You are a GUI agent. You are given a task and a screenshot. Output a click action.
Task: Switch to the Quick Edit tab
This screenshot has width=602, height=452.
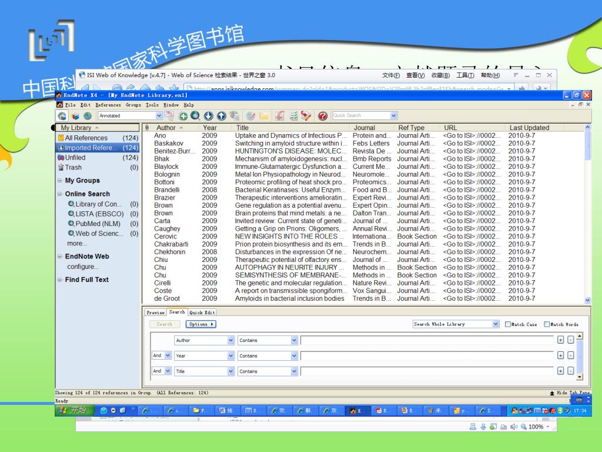click(x=202, y=313)
